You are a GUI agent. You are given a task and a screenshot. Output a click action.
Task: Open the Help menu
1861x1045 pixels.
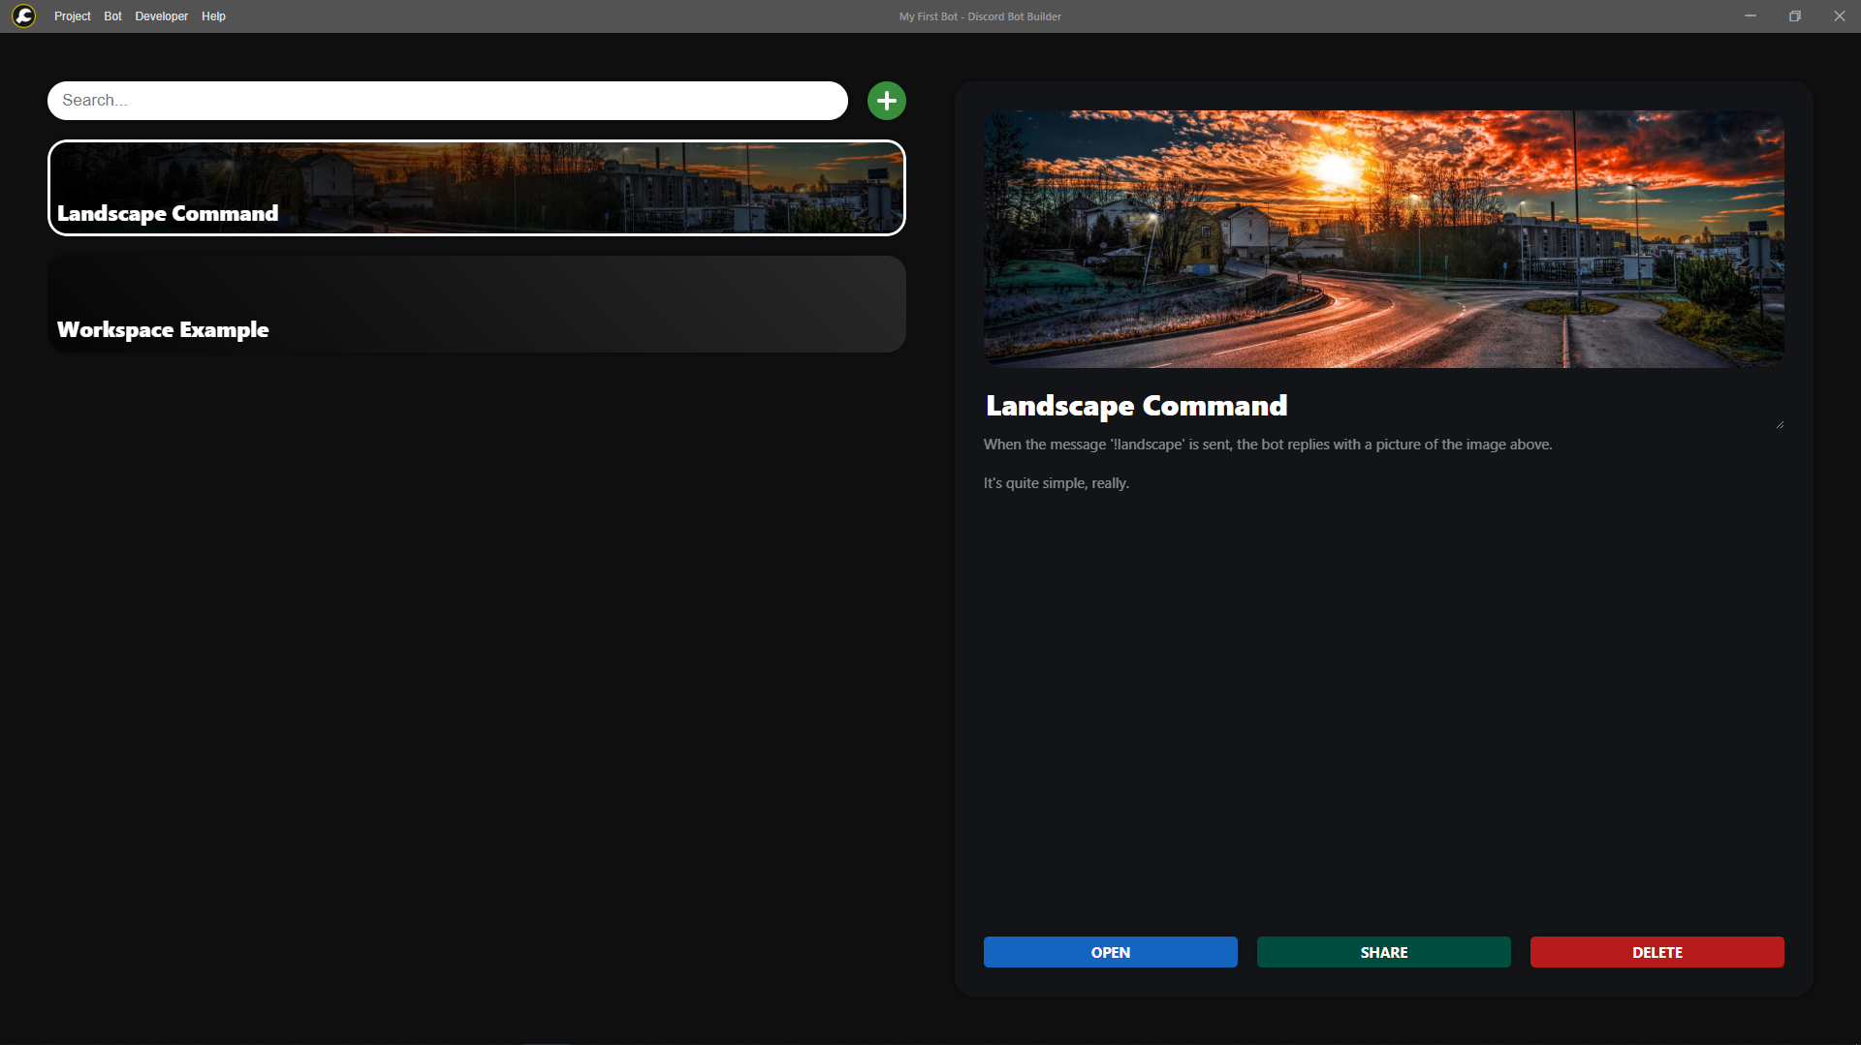tap(213, 16)
